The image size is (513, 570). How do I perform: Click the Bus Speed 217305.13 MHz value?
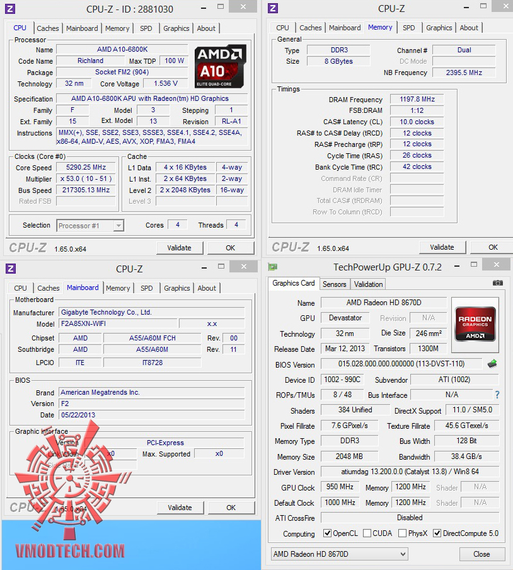point(86,190)
